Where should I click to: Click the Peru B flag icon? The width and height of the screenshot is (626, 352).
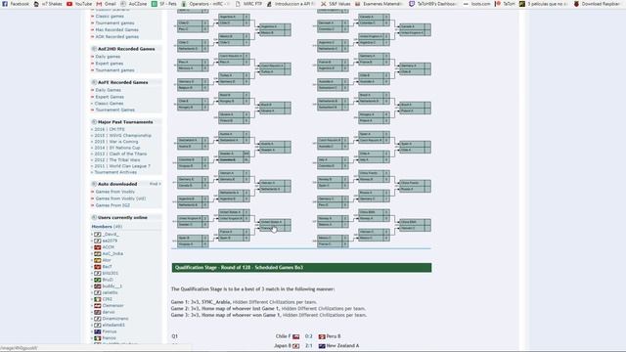(322, 336)
